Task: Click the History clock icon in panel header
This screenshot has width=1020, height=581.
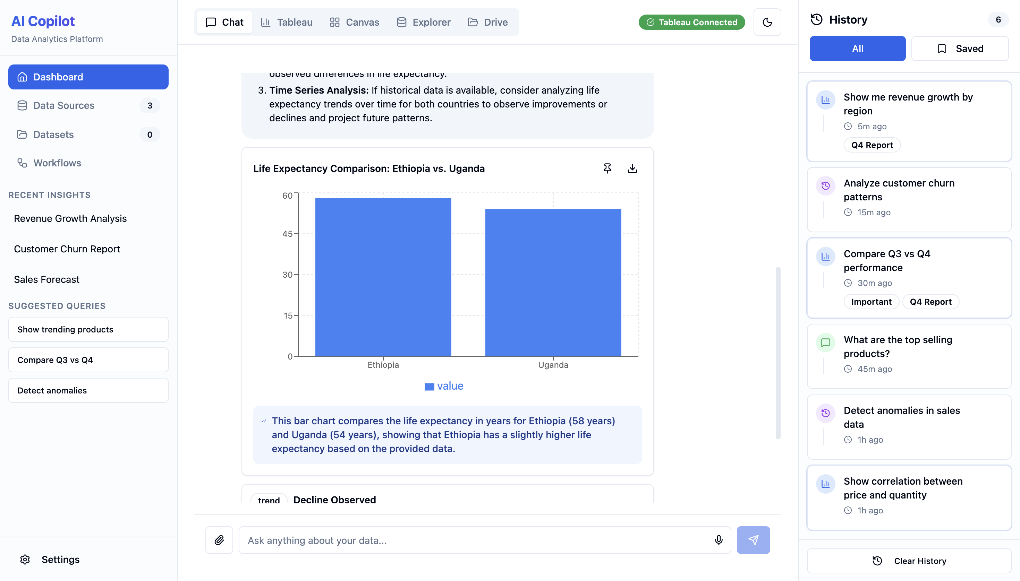Action: click(817, 19)
